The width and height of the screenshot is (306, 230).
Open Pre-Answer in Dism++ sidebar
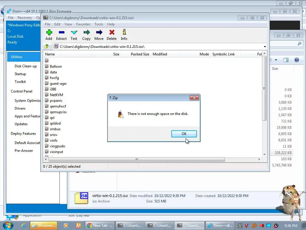coord(24,151)
